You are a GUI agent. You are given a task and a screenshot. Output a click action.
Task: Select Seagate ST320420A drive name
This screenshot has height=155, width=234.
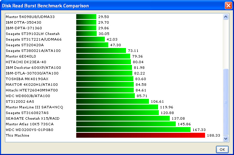pos(25,45)
